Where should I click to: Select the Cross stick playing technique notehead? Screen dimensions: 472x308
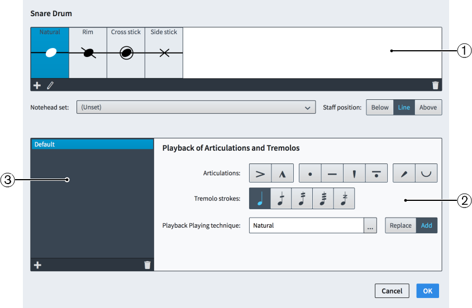(x=126, y=53)
